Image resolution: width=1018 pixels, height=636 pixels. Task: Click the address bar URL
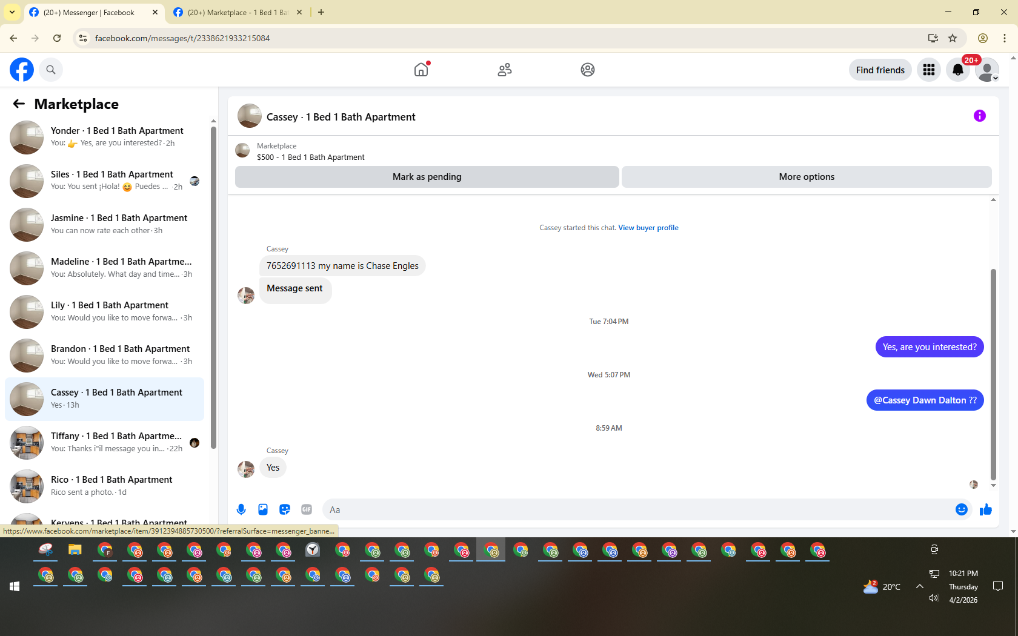tap(182, 38)
